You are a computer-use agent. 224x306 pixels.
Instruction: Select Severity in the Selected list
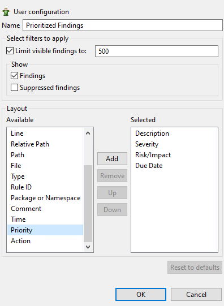(174, 144)
